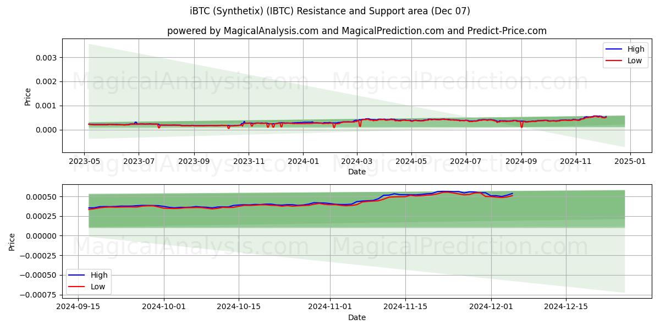The height and width of the screenshot is (330, 660).
Task: Click the '2024-11-15' date tick
Action: pyautogui.click(x=405, y=307)
